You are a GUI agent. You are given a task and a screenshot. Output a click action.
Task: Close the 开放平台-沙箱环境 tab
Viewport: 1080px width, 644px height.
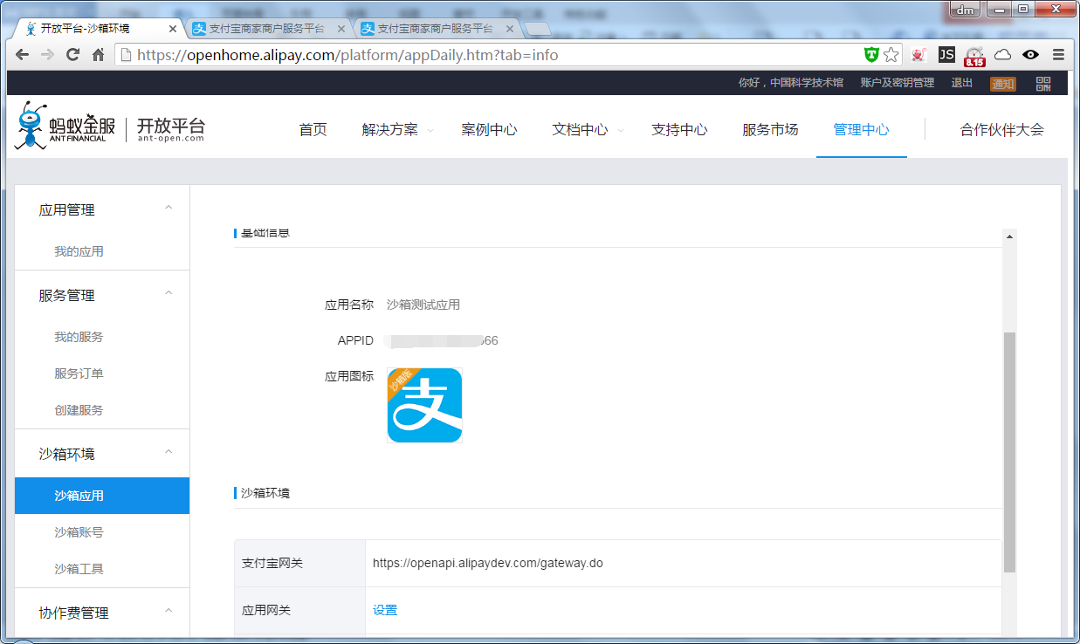pyautogui.click(x=173, y=29)
